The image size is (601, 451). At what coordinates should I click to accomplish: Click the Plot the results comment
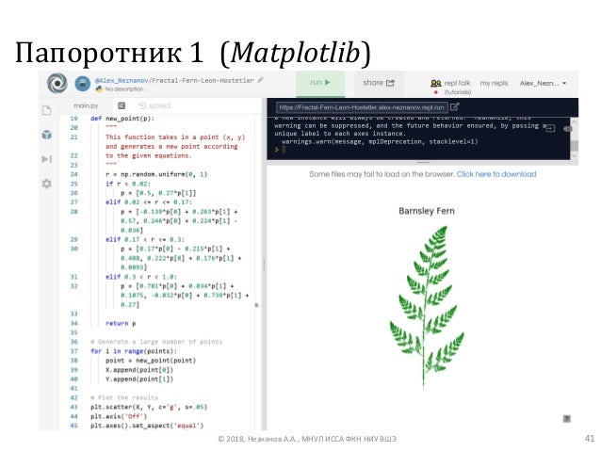click(124, 397)
